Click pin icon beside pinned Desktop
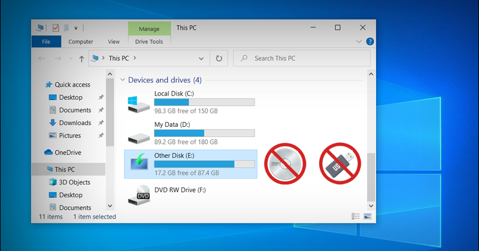This screenshot has height=251, width=479. click(x=101, y=97)
